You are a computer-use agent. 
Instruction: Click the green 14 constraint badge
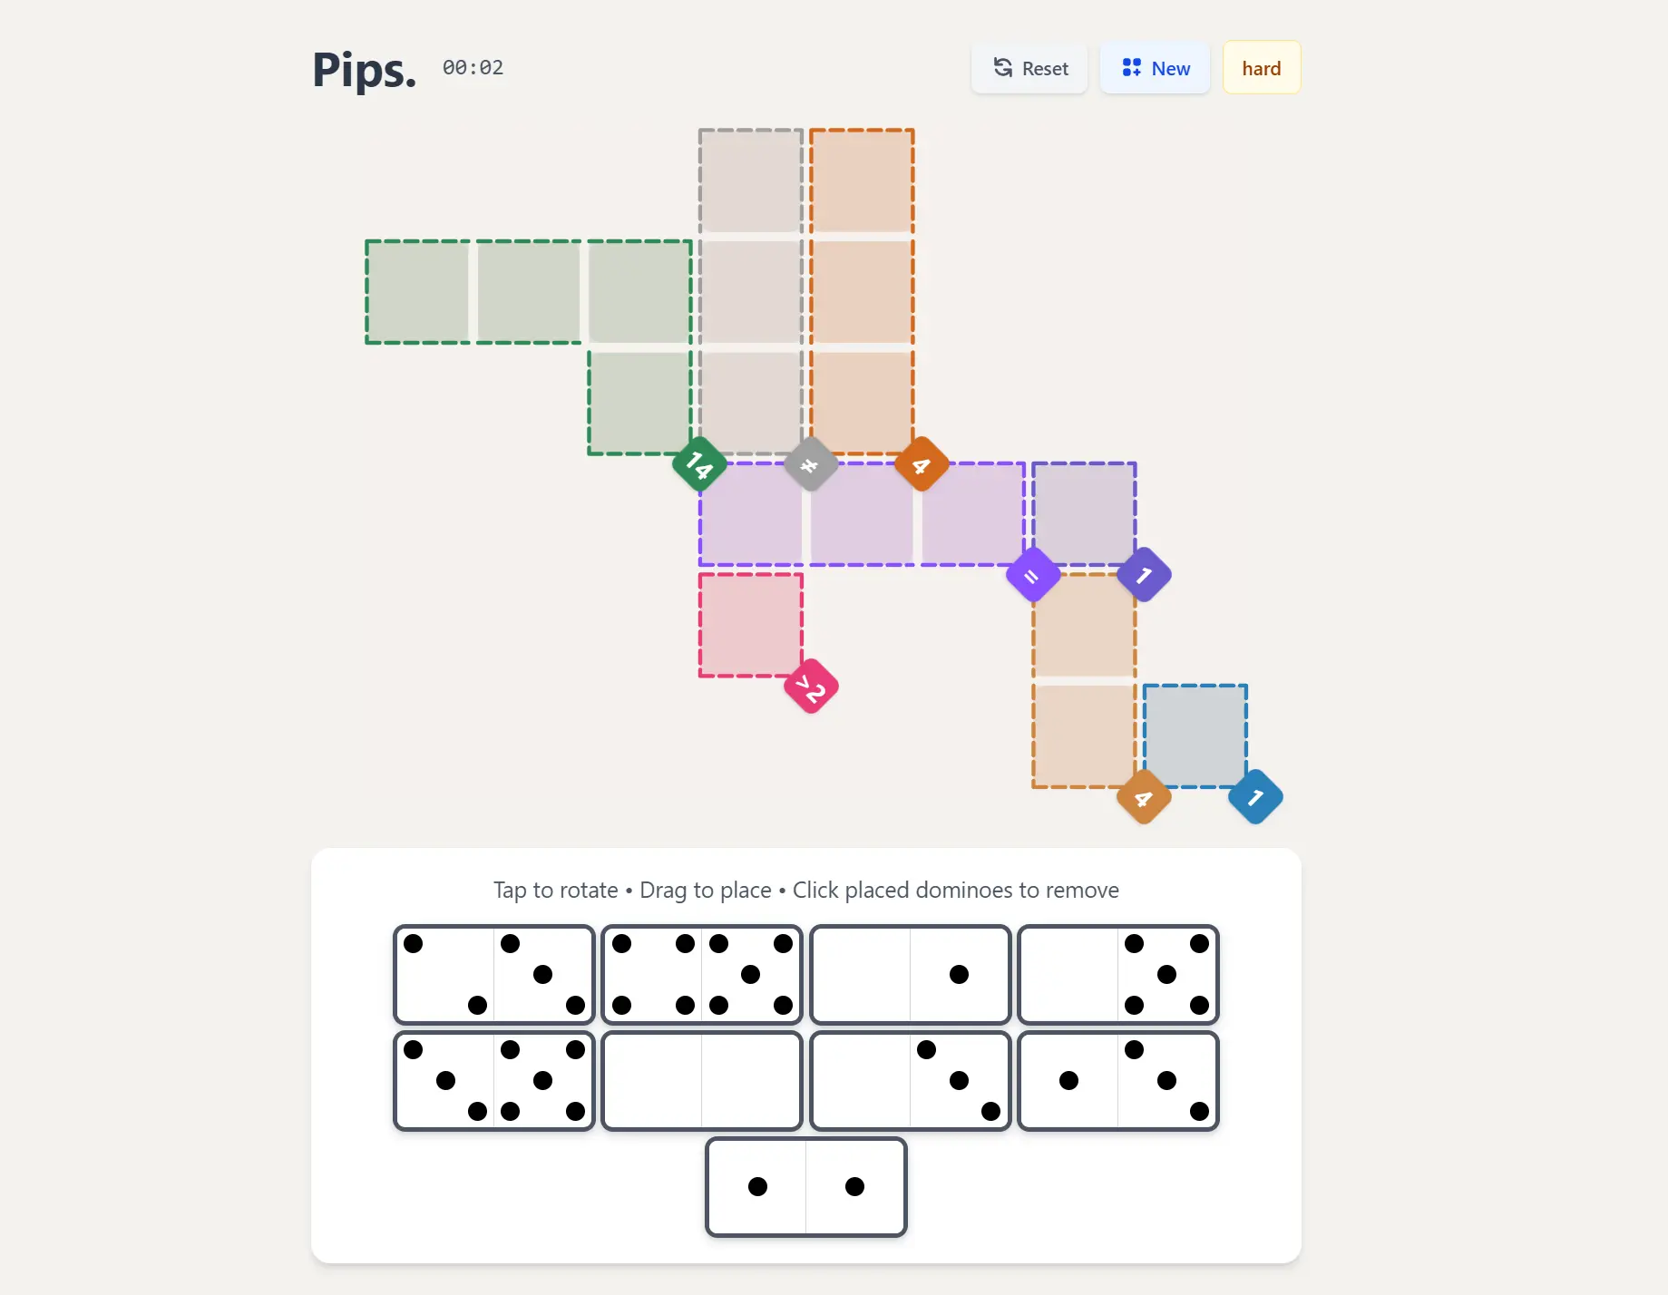pyautogui.click(x=698, y=463)
